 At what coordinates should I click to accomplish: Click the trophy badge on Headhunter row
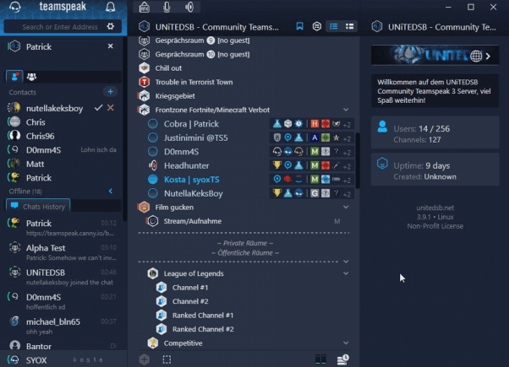276,165
